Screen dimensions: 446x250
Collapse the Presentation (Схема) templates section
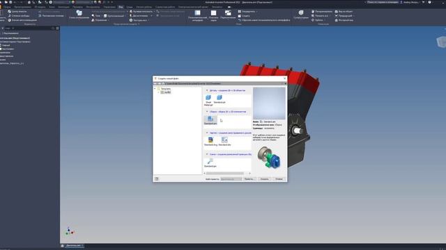pos(207,154)
